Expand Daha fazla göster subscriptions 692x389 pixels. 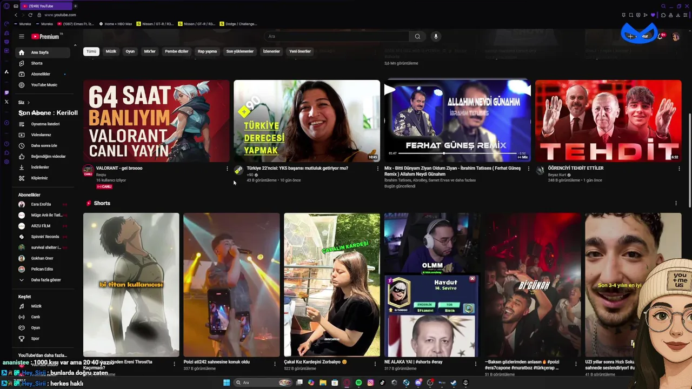[43, 280]
